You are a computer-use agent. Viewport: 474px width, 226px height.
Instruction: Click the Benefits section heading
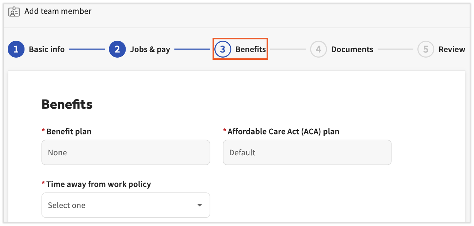[67, 104]
